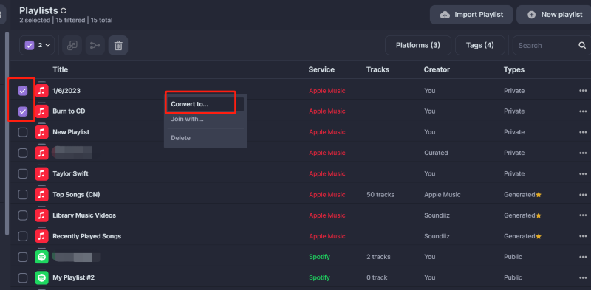
Task: Check the Top Songs (CN) checkbox
Action: click(23, 195)
